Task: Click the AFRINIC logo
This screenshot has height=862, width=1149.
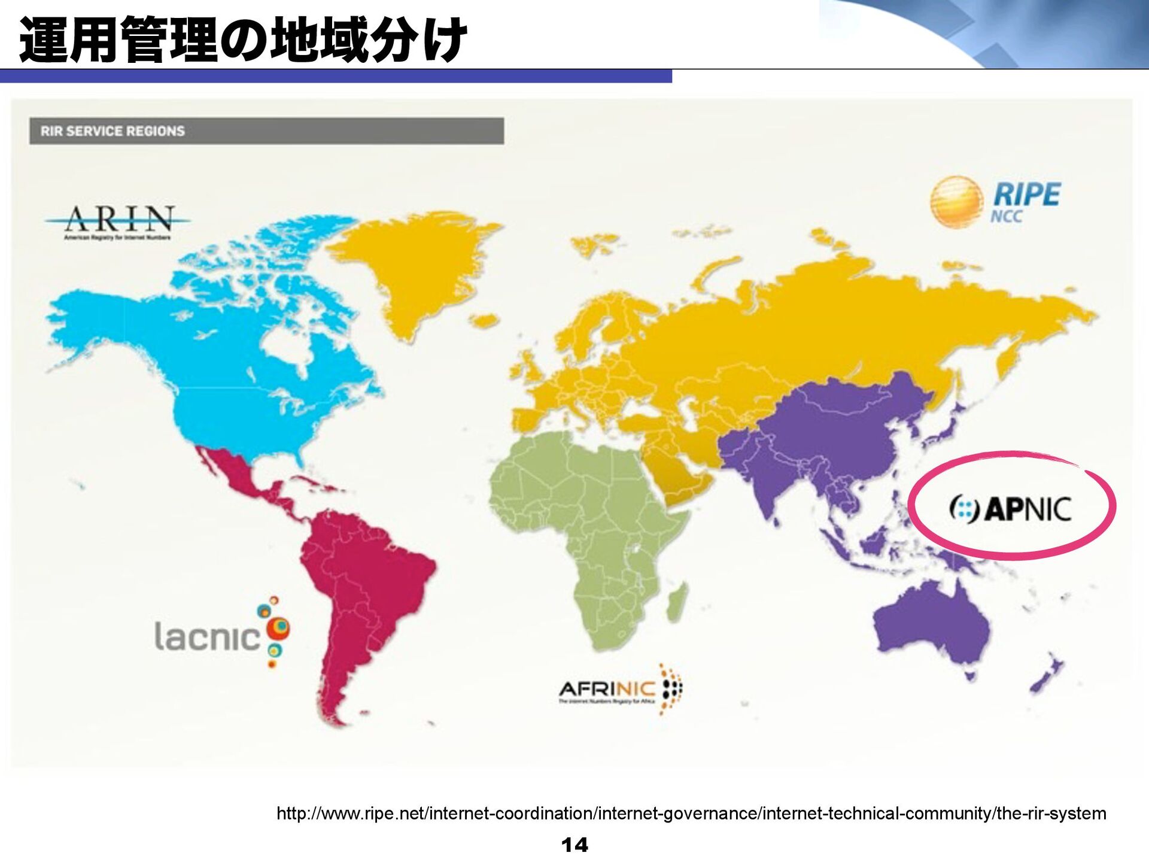Action: [621, 690]
